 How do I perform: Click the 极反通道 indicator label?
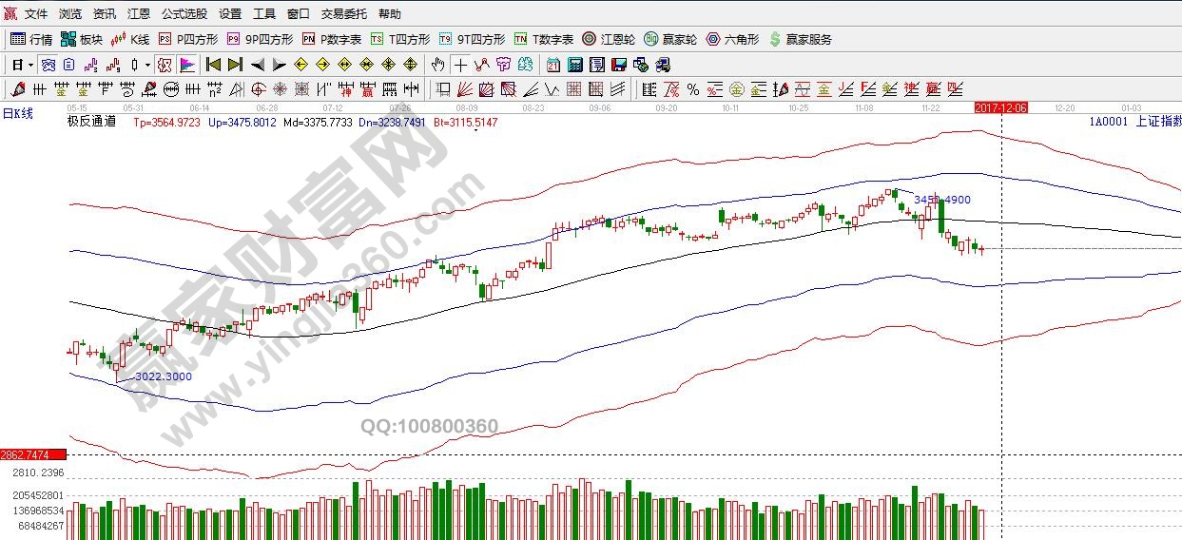pos(91,122)
